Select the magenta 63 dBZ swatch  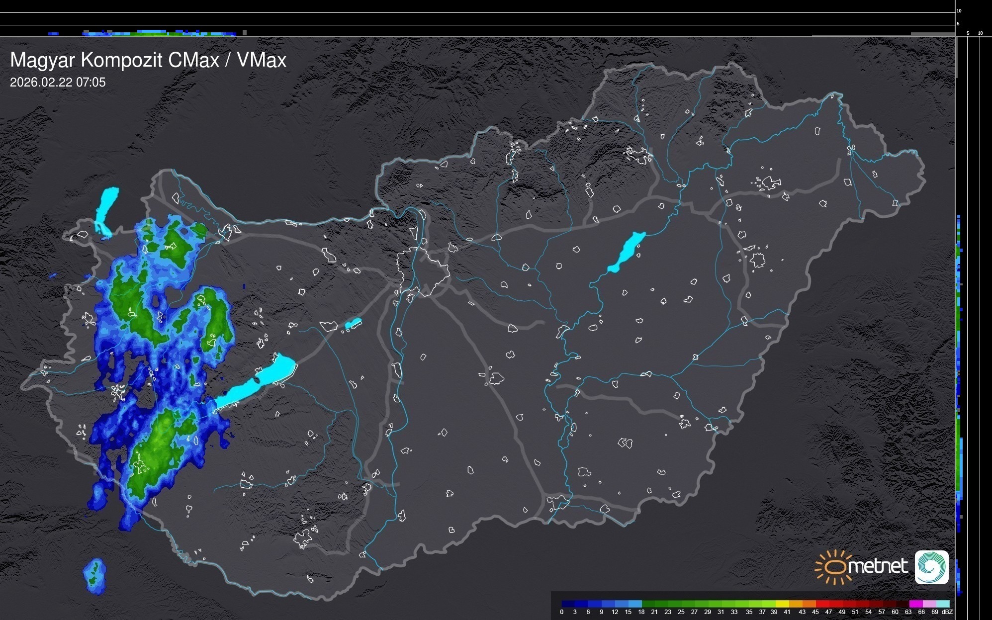916,604
